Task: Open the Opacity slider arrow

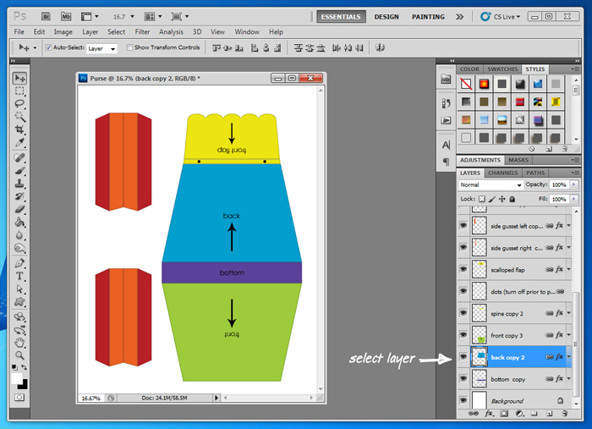Action: pos(574,184)
